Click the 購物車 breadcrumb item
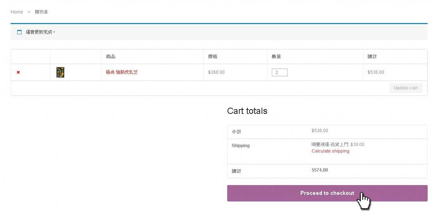Image resolution: width=439 pixels, height=219 pixels. pos(41,12)
